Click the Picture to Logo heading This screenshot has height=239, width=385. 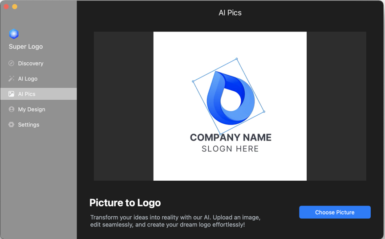(125, 203)
